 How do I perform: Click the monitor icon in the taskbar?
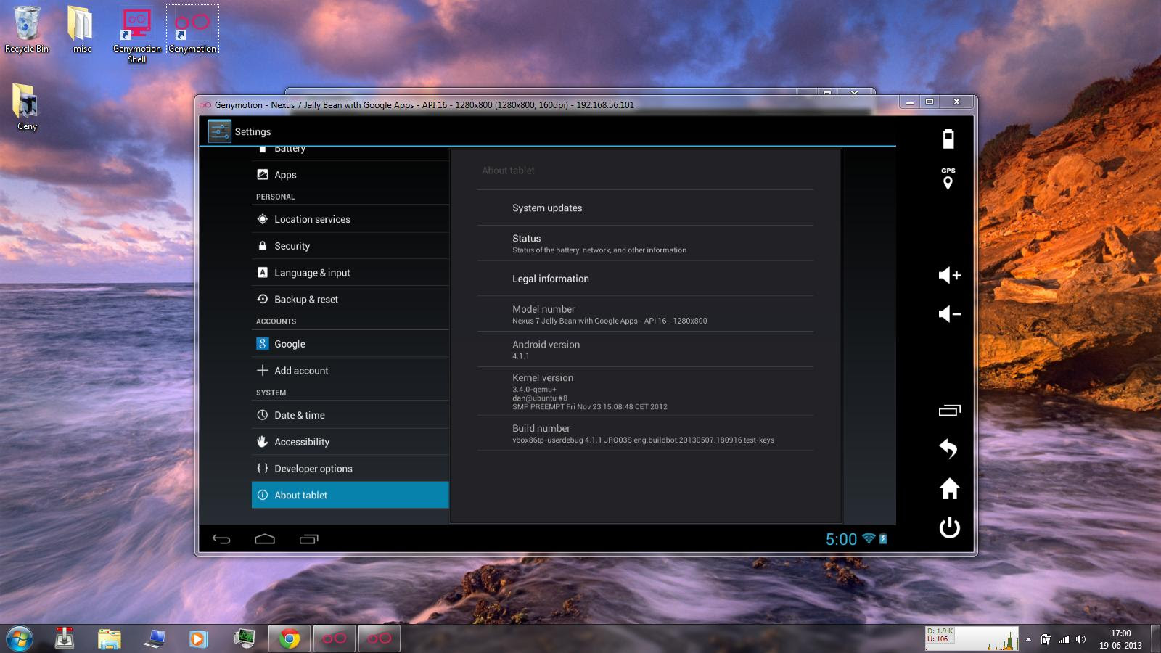[x=245, y=638]
